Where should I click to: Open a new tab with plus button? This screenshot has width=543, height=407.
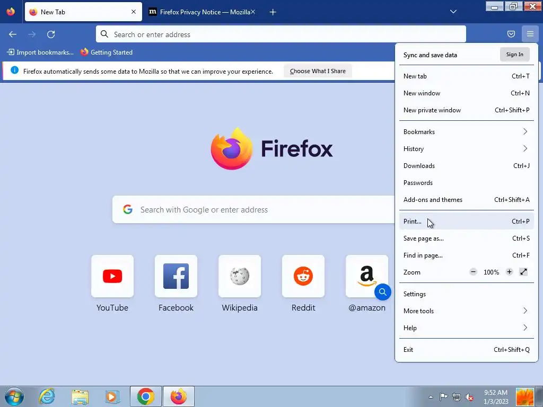(273, 12)
